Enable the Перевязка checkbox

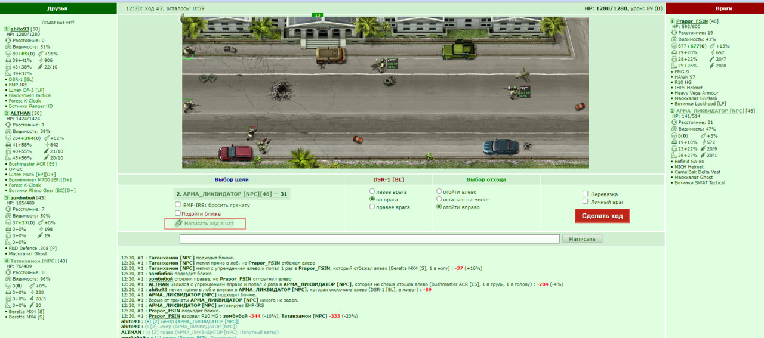click(586, 194)
